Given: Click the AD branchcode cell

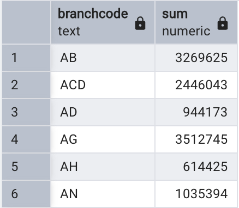Looking at the screenshot, I should 103,112.
